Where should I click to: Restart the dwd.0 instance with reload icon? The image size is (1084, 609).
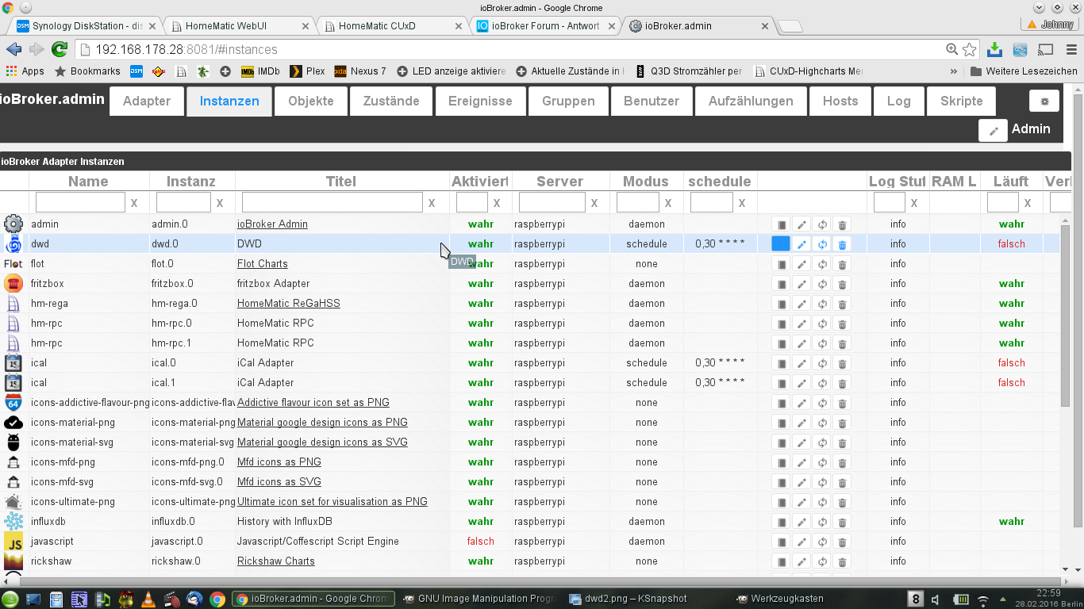pos(822,244)
